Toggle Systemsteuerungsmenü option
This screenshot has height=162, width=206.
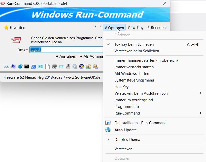pos(154,80)
